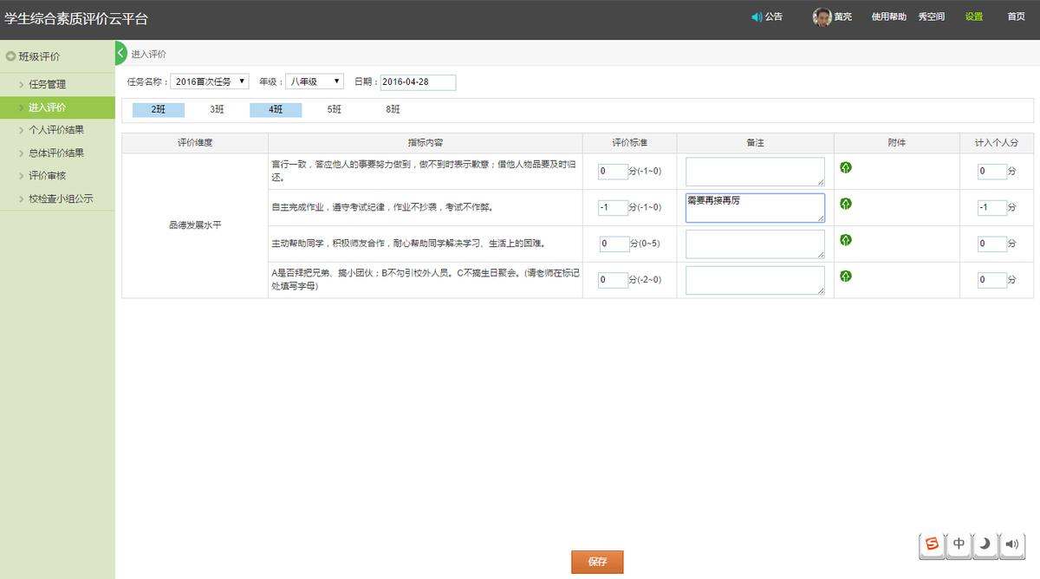Open the 年级 grade dropdown
Viewport: 1040px width, 579px height.
click(314, 81)
